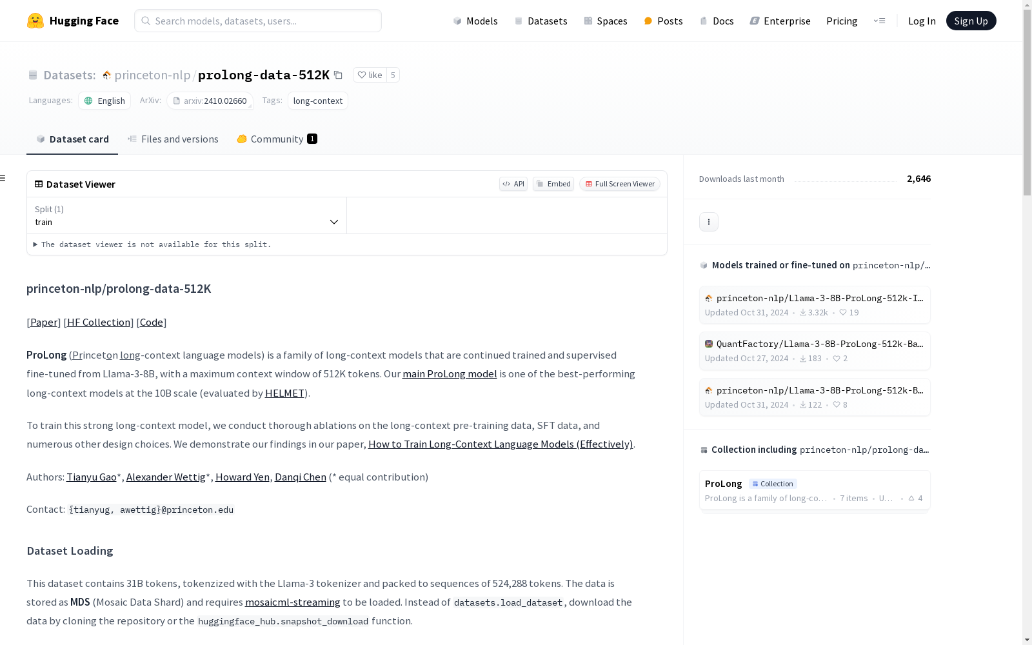Open Docs from the top navigation
This screenshot has width=1032, height=645.
pyautogui.click(x=717, y=21)
